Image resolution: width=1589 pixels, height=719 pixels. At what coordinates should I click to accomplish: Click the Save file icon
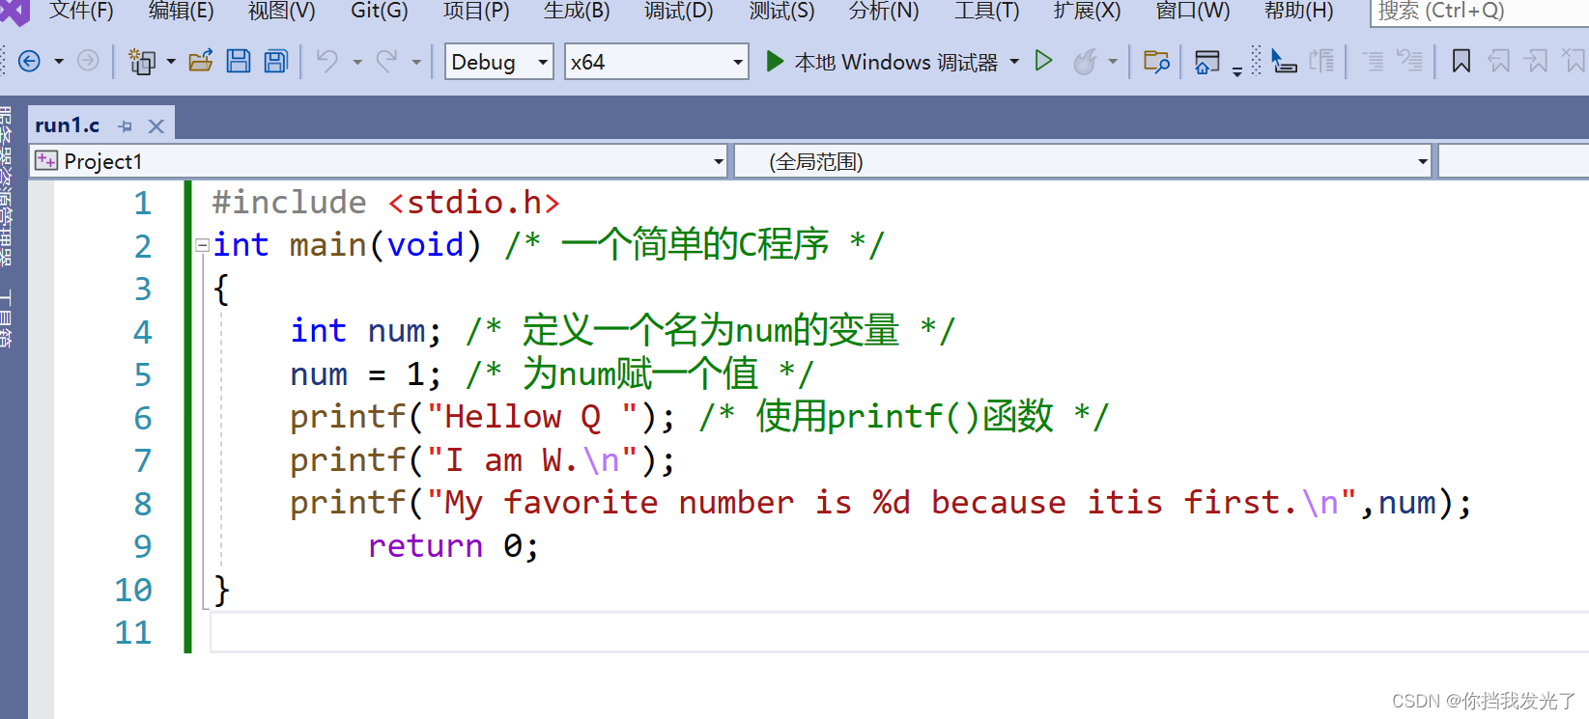coord(238,62)
